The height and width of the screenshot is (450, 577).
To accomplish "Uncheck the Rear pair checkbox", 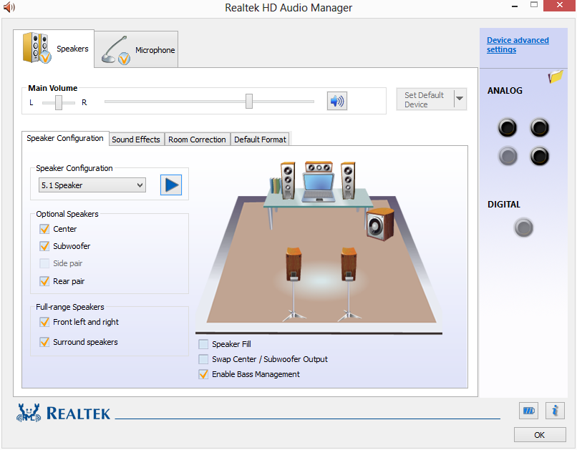I will click(44, 281).
